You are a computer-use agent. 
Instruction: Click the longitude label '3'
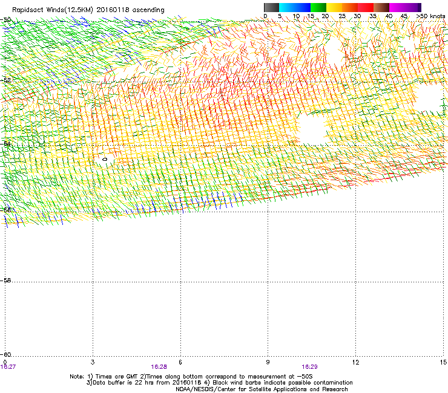coord(93,362)
